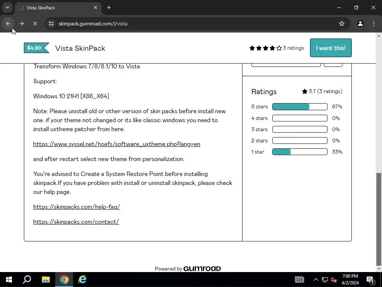Screen dimensions: 382x287
Task: Click the Chrome taskbar icon
Action: point(64,280)
